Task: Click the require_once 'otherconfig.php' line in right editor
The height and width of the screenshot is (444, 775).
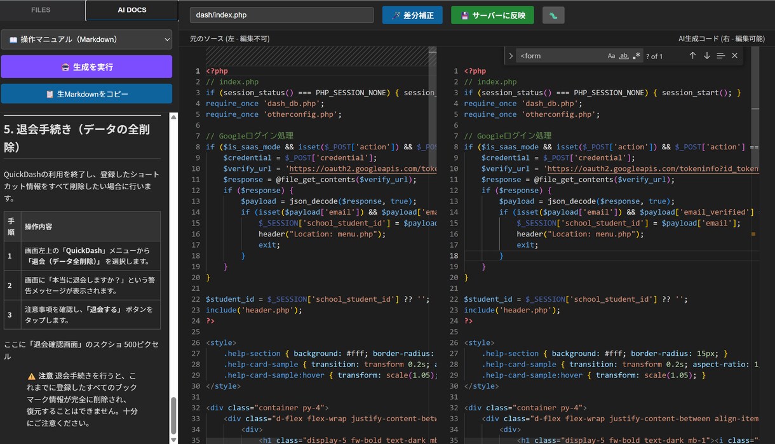Action: coord(532,114)
